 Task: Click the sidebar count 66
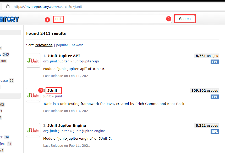(x=12, y=80)
